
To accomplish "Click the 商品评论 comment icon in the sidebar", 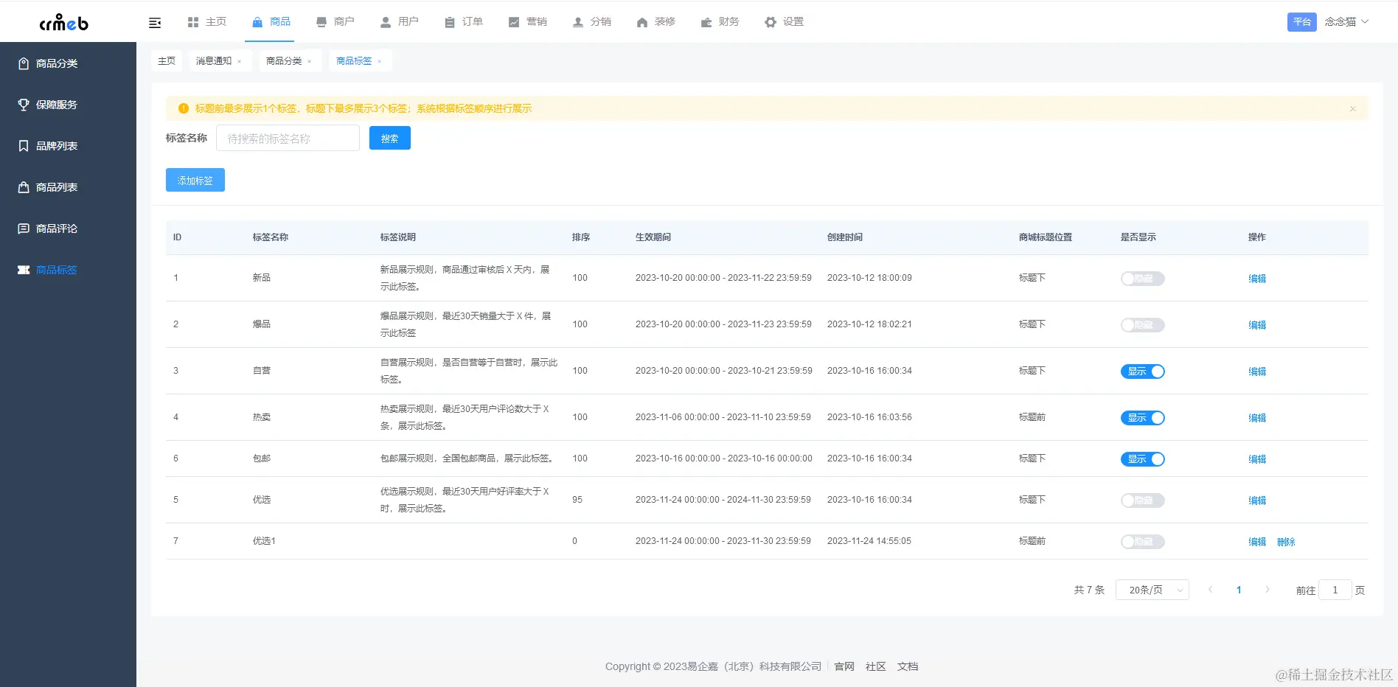I will [24, 229].
